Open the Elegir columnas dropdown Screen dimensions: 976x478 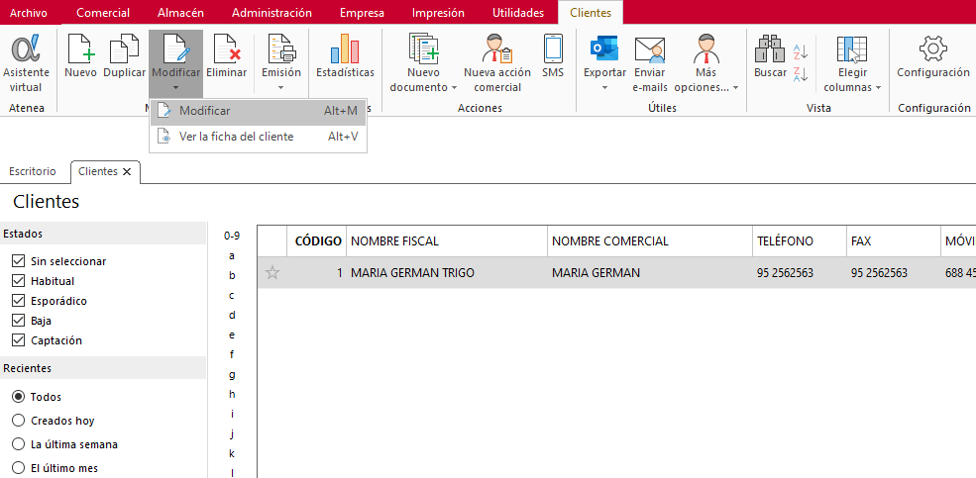[852, 87]
